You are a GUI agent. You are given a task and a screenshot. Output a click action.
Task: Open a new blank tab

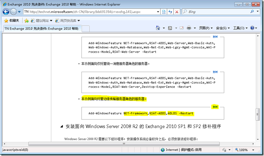click(x=86, y=29)
